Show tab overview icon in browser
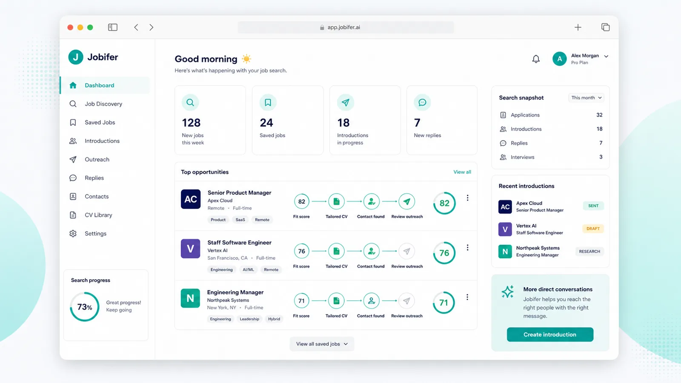 [605, 27]
